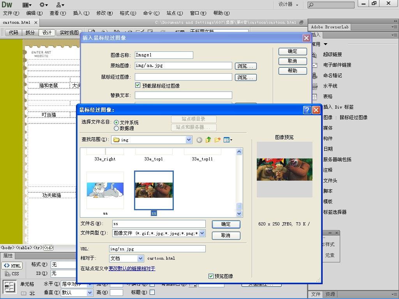Click file list scrollbar up arrow

(x=239, y=152)
